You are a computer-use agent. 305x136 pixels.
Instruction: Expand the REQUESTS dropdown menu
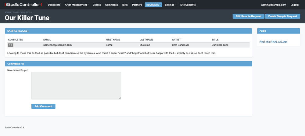point(153,5)
